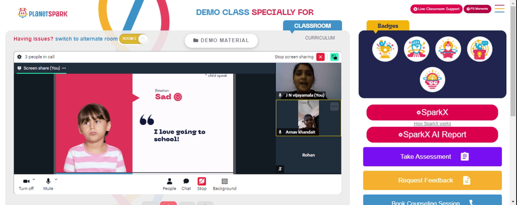Image resolution: width=517 pixels, height=205 pixels.
Task: Open the Chat panel
Action: [186, 184]
